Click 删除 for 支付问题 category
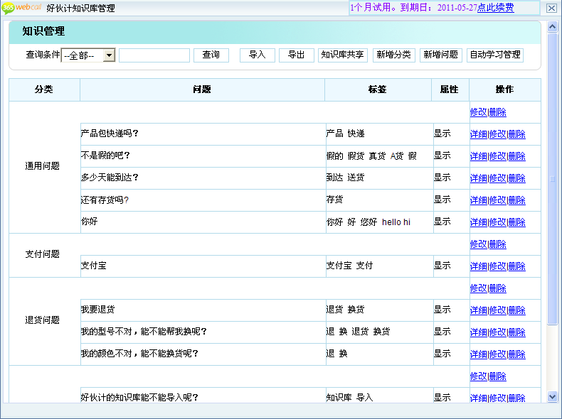The width and height of the screenshot is (562, 419). pos(498,244)
